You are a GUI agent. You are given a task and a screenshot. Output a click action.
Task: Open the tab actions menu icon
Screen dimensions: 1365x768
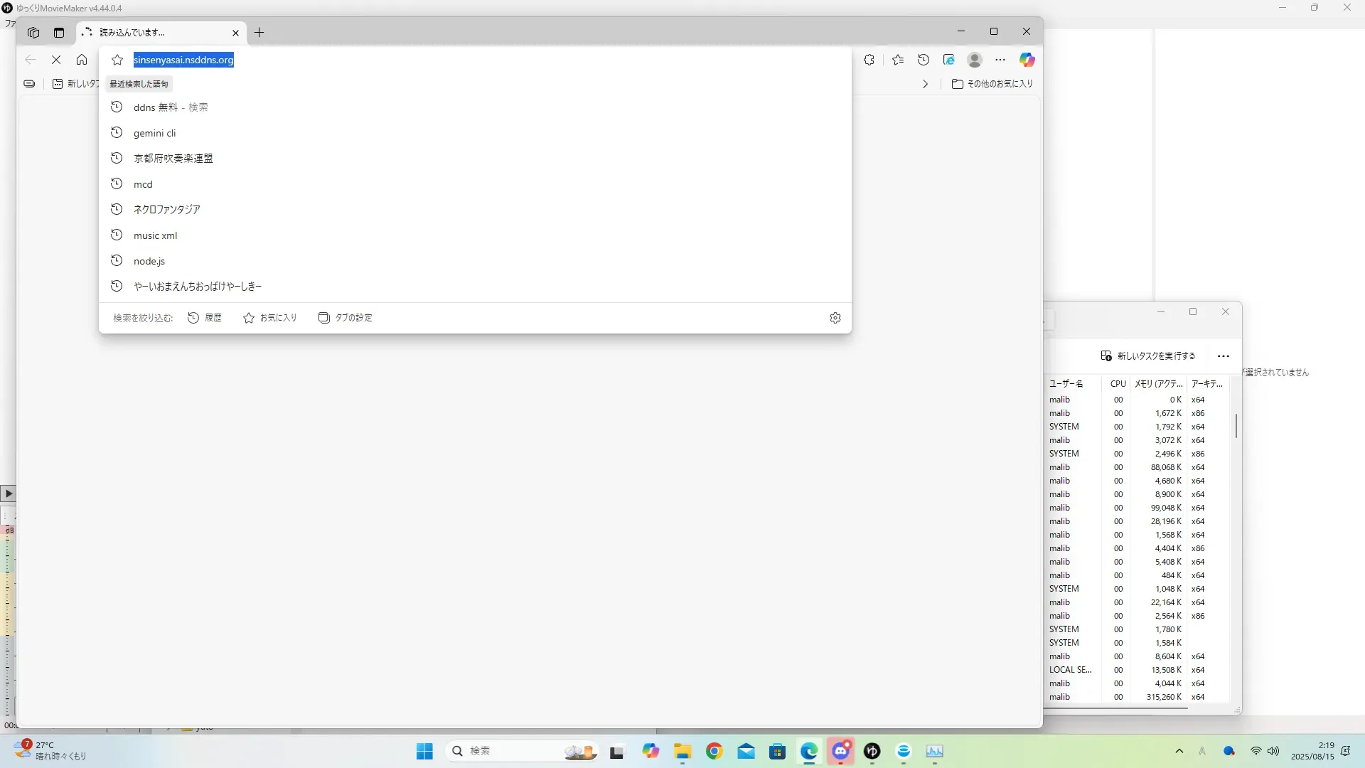[59, 33]
